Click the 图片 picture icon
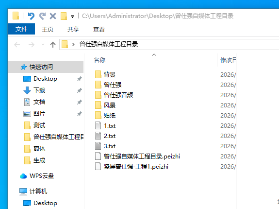The image size is (279, 209). pyautogui.click(x=27, y=114)
